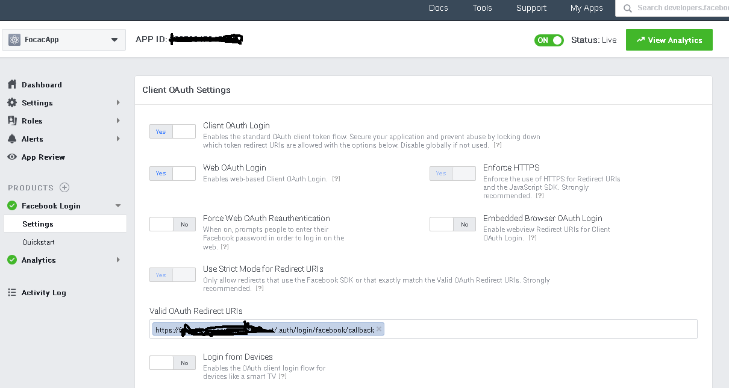The image size is (729, 388).
Task: Toggle Enforce HTTPS switch
Action: [x=453, y=174]
